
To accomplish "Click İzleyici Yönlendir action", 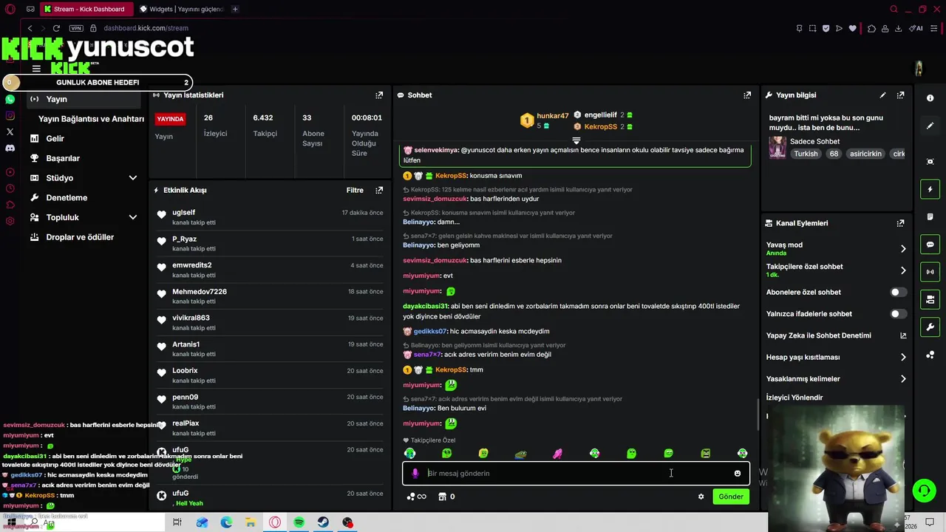I will coord(794,398).
